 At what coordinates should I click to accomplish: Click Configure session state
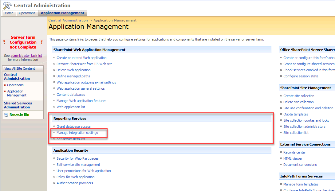(301, 76)
